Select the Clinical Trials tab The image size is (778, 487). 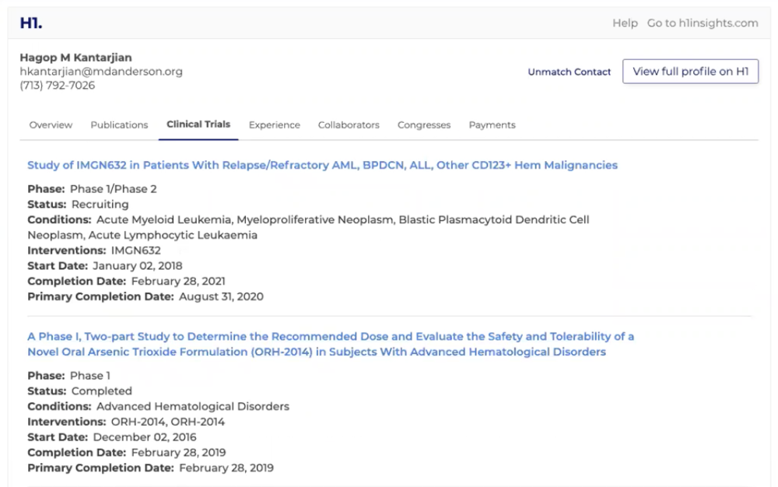click(x=198, y=124)
